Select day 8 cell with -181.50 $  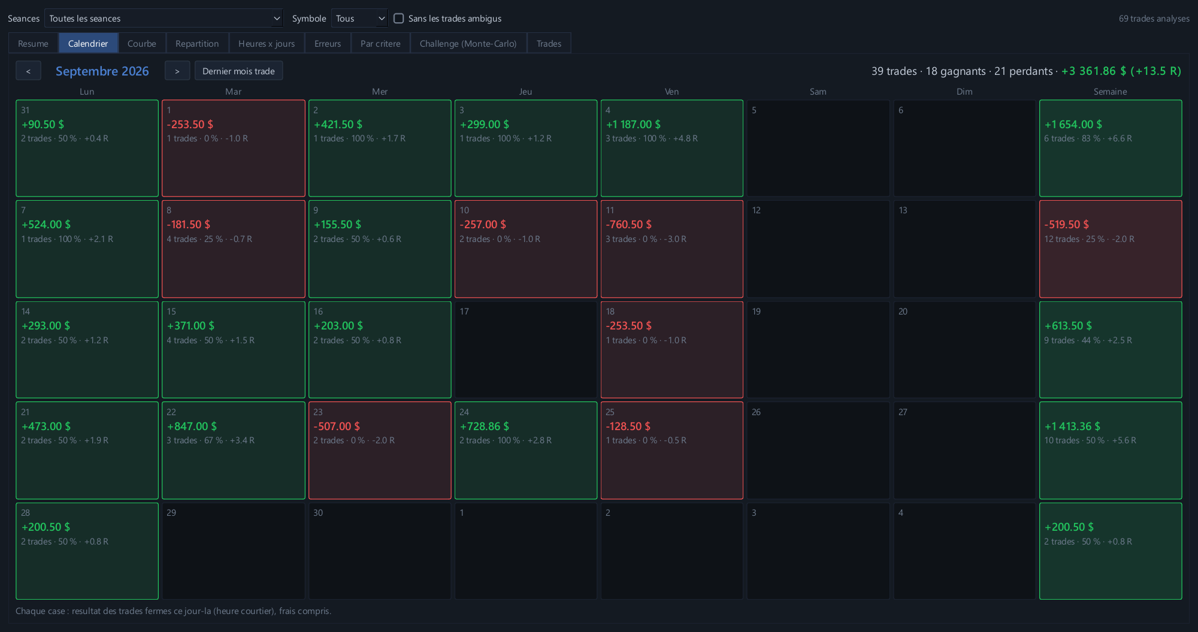(x=234, y=249)
